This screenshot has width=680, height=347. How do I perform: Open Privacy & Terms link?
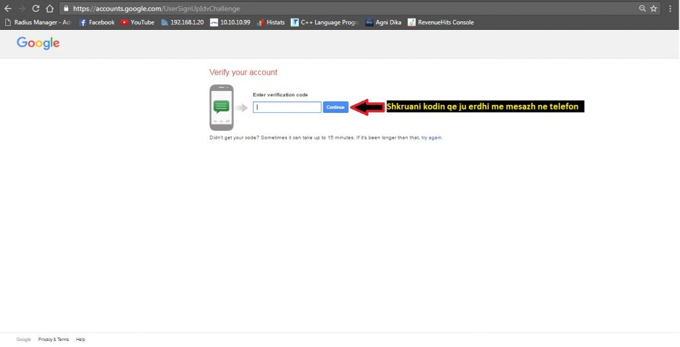click(53, 340)
